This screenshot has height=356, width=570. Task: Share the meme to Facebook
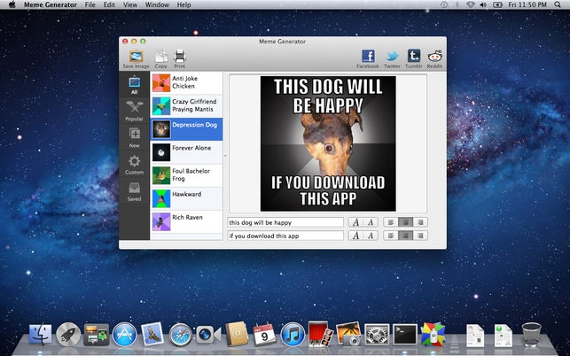coord(368,57)
